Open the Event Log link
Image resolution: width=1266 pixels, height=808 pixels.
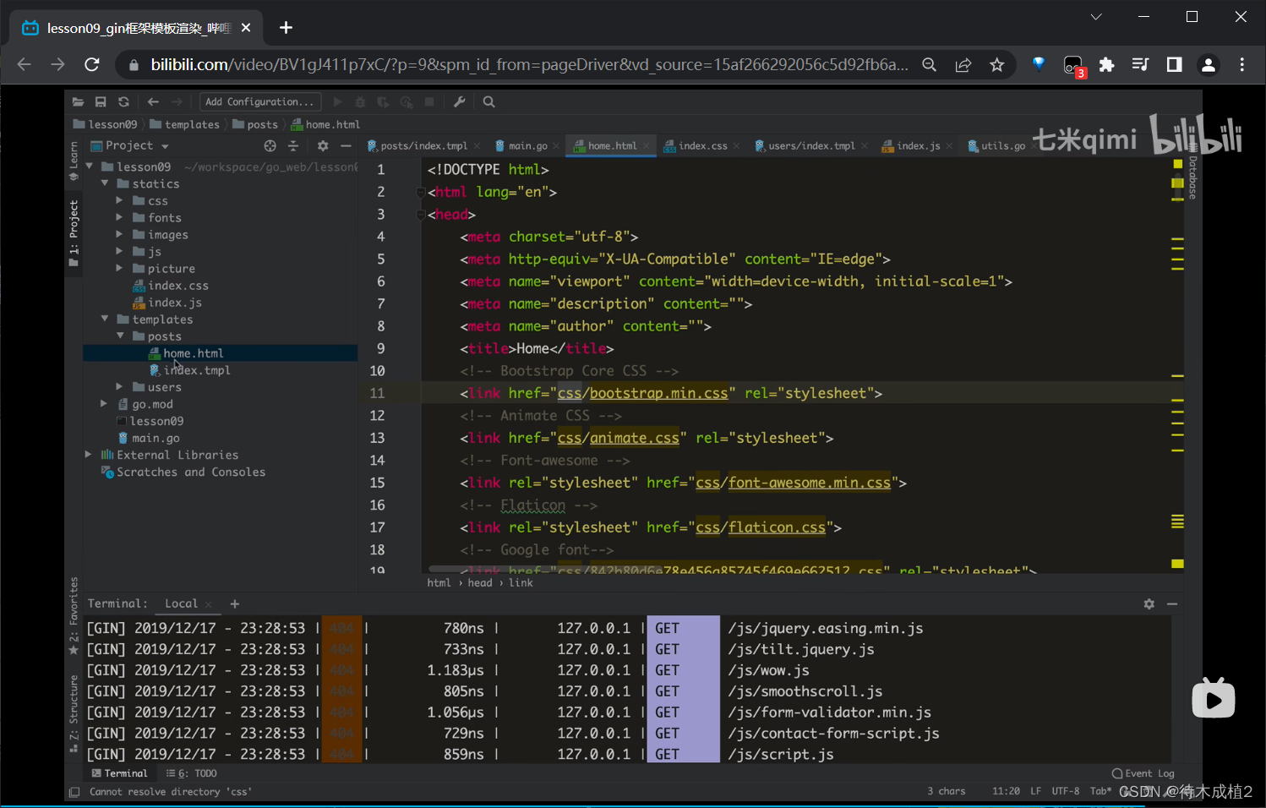tap(1143, 773)
